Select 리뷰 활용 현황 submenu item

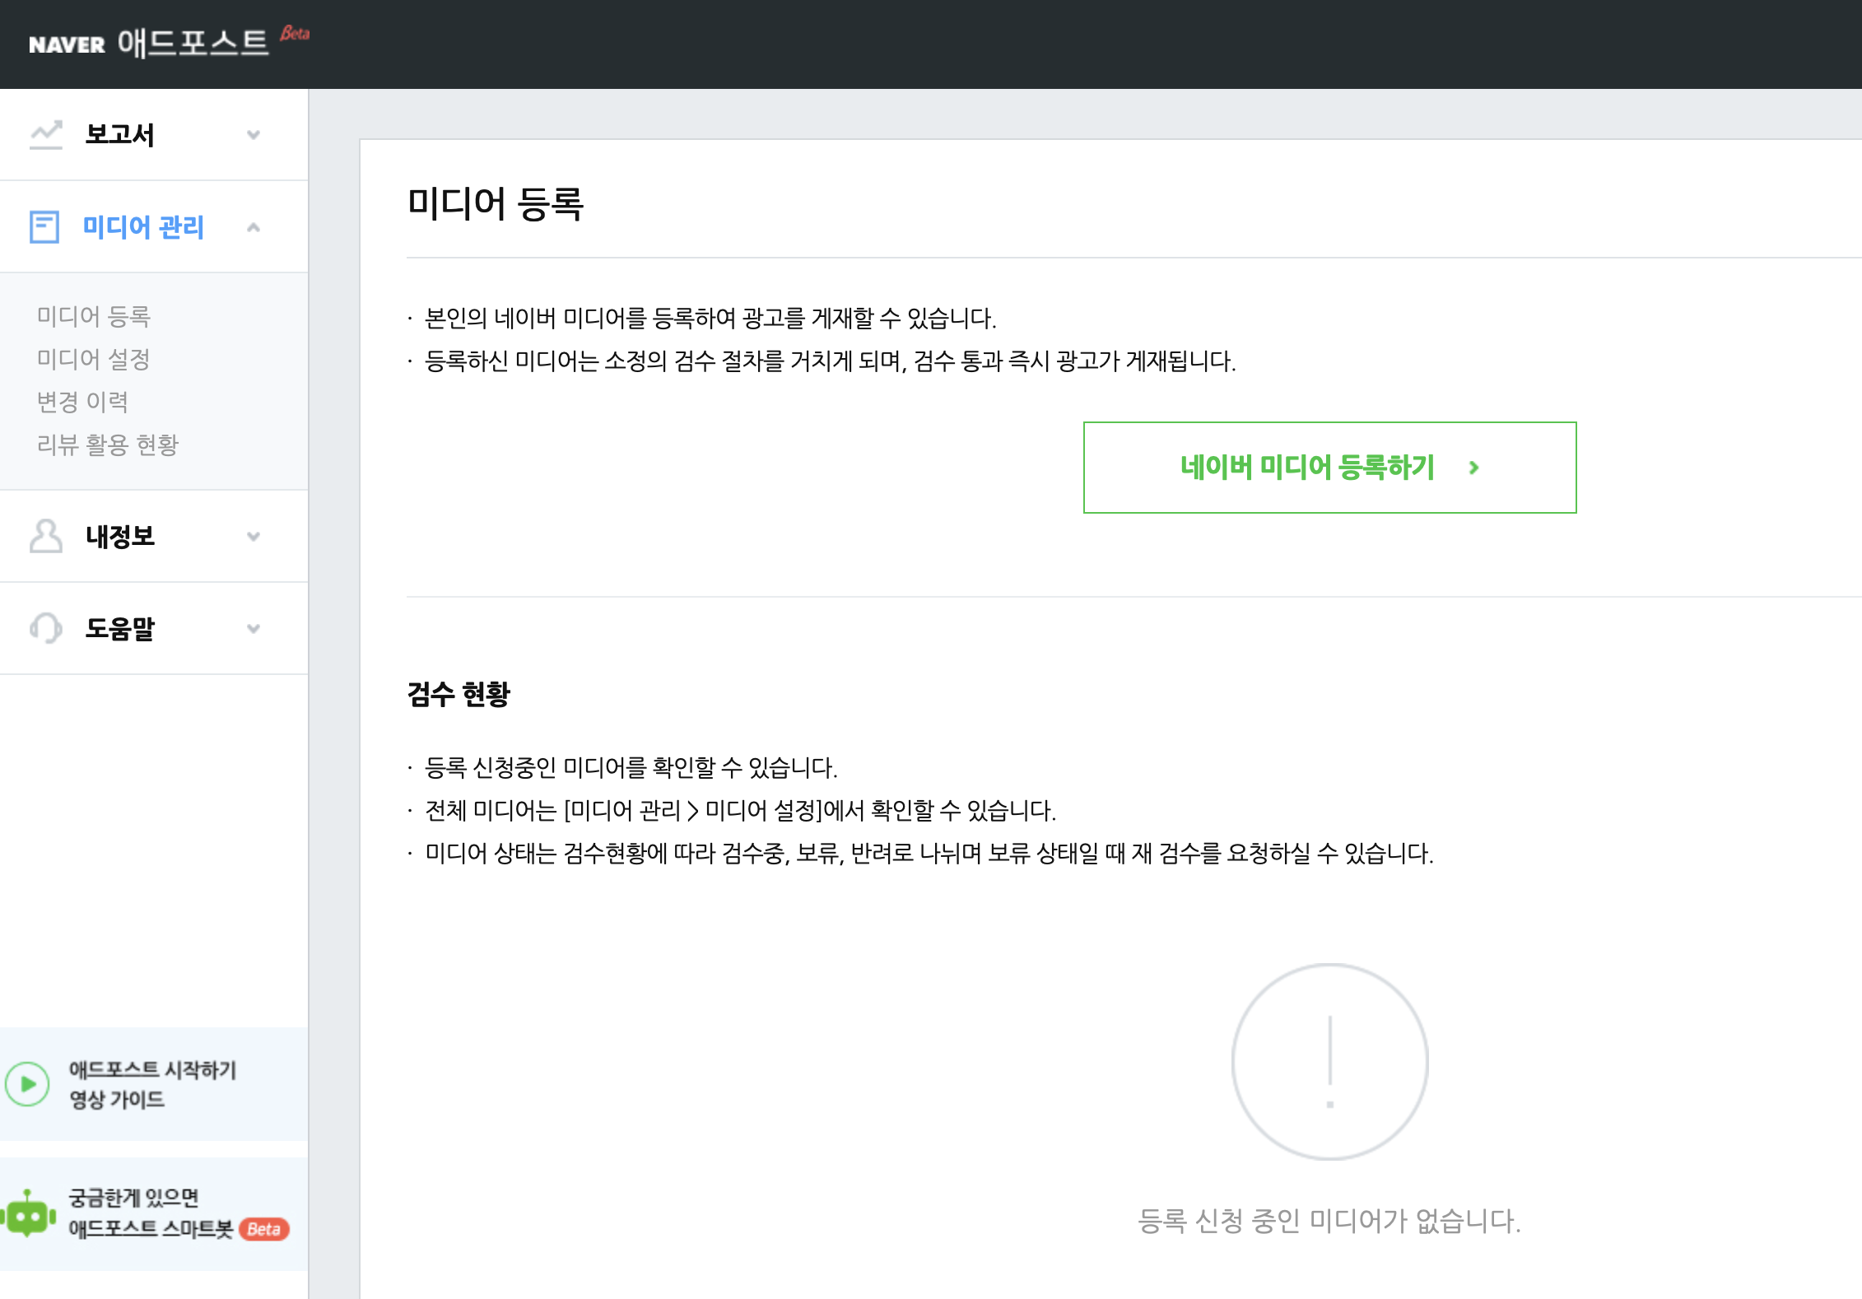point(108,445)
